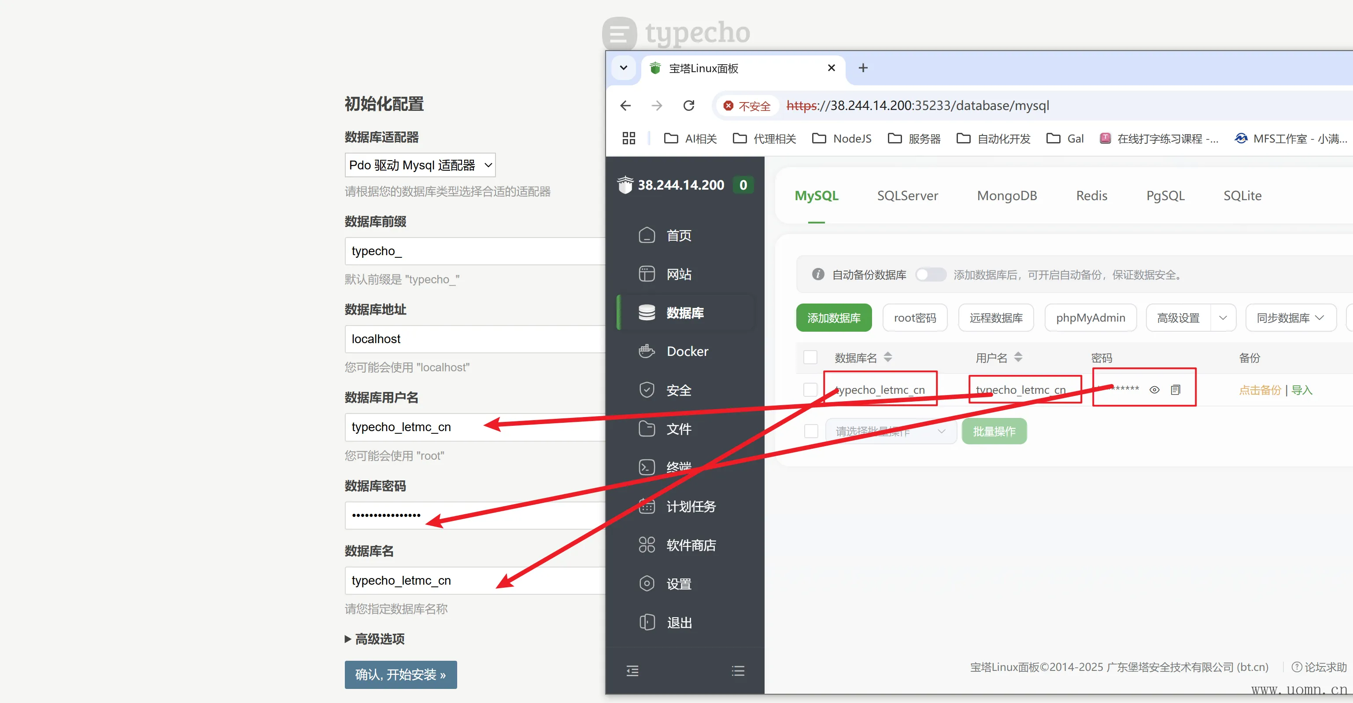Screen dimensions: 1353x703
Task: Expand the advanced settings dropdown arrow
Action: tap(1223, 318)
